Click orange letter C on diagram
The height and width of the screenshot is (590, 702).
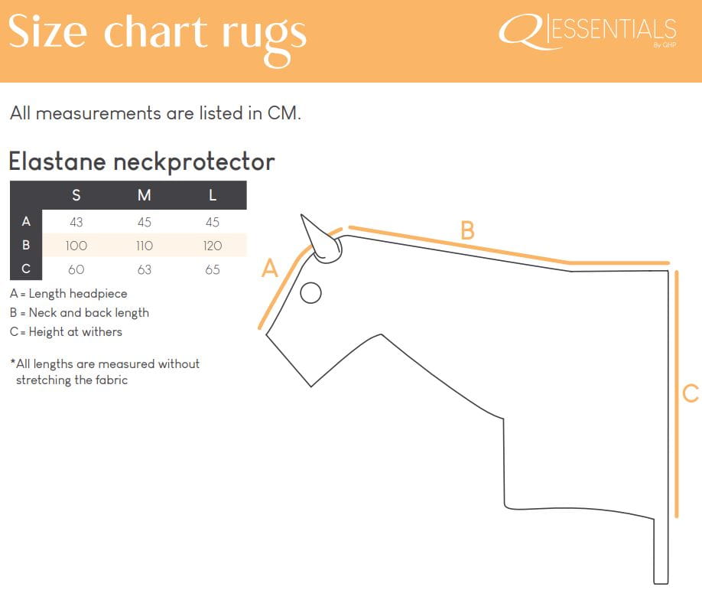point(691,393)
